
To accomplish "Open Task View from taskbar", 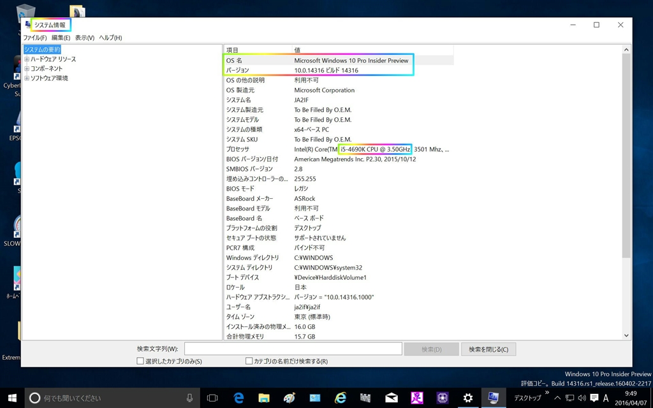I will [x=212, y=398].
